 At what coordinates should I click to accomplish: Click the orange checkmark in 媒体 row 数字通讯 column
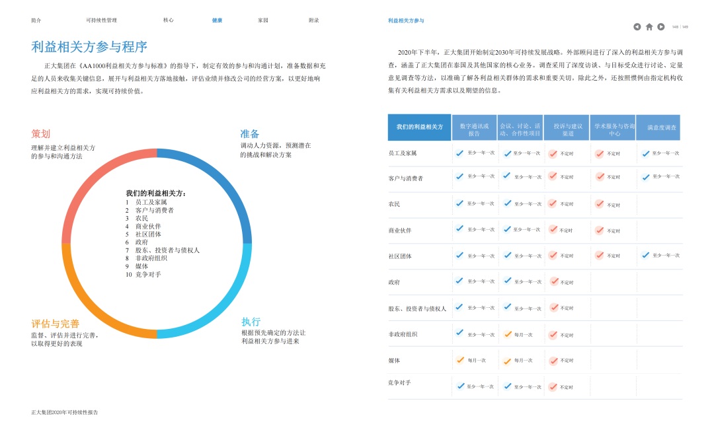coord(460,360)
